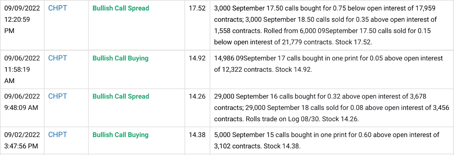Click CHPT ticker in the 11:58:19 AM row

[58, 58]
